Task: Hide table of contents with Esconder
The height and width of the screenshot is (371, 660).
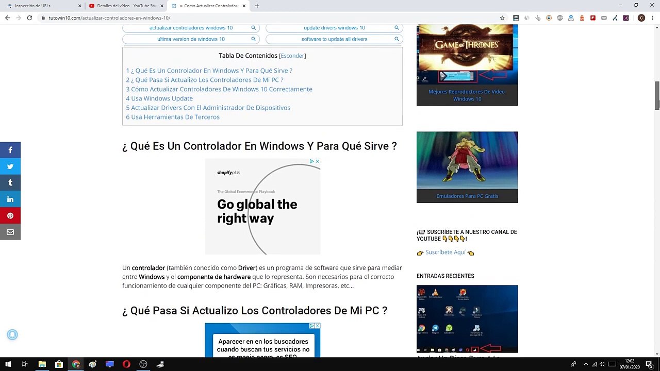Action: pyautogui.click(x=292, y=56)
